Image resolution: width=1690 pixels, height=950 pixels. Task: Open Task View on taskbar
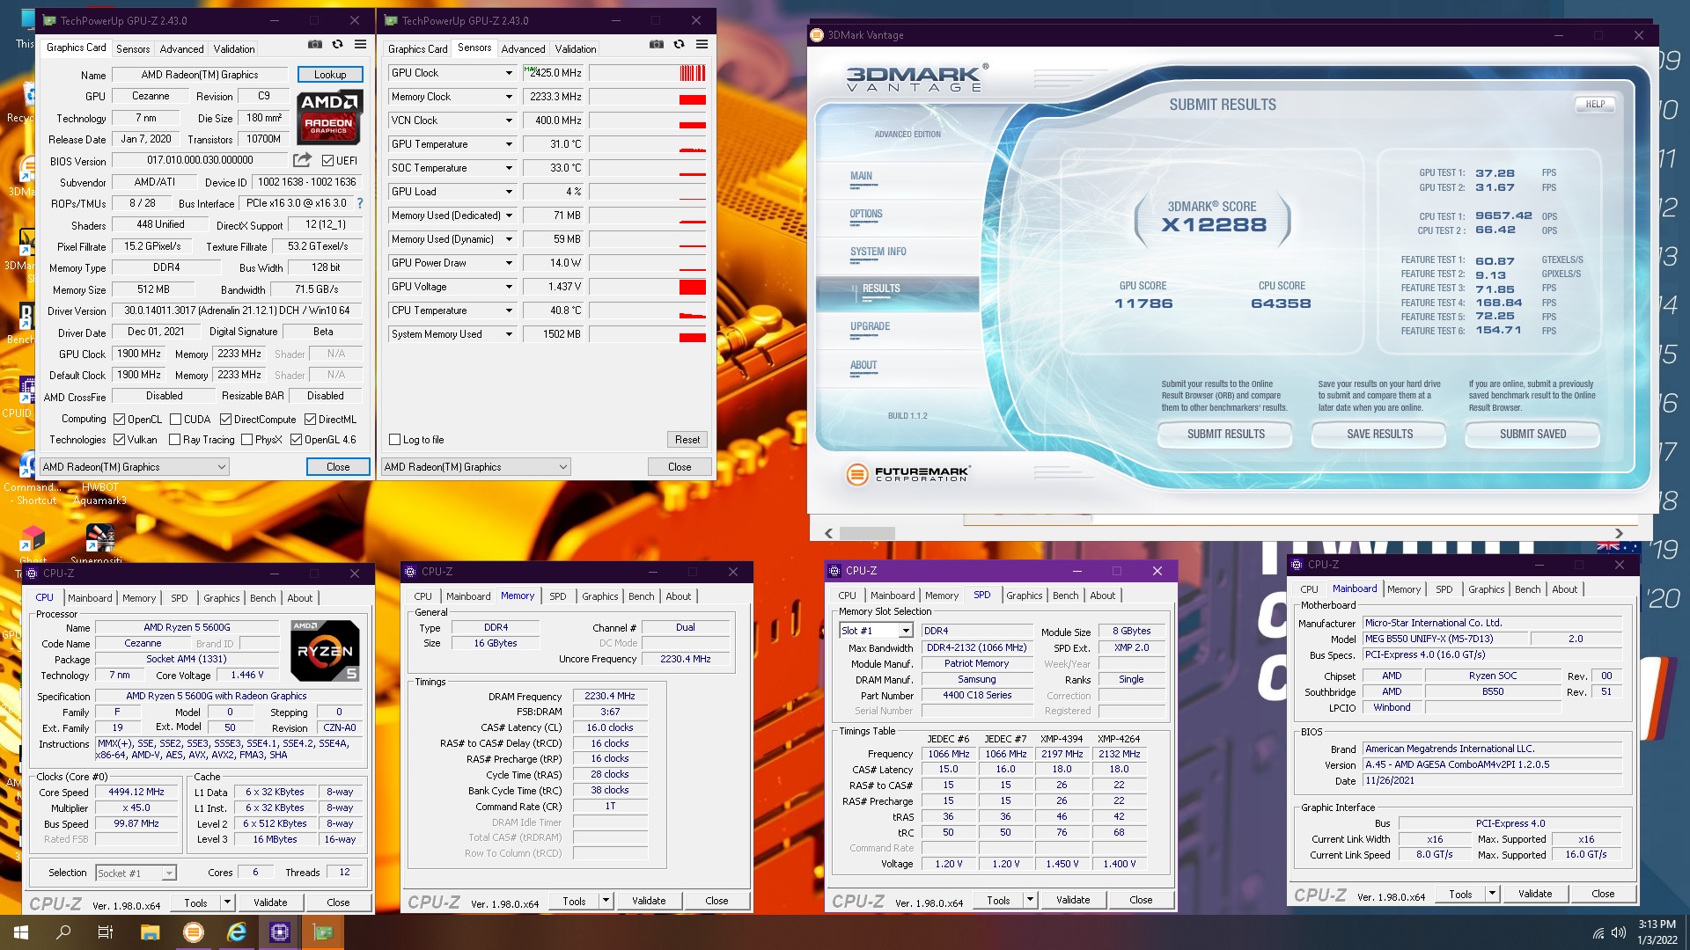click(x=106, y=932)
